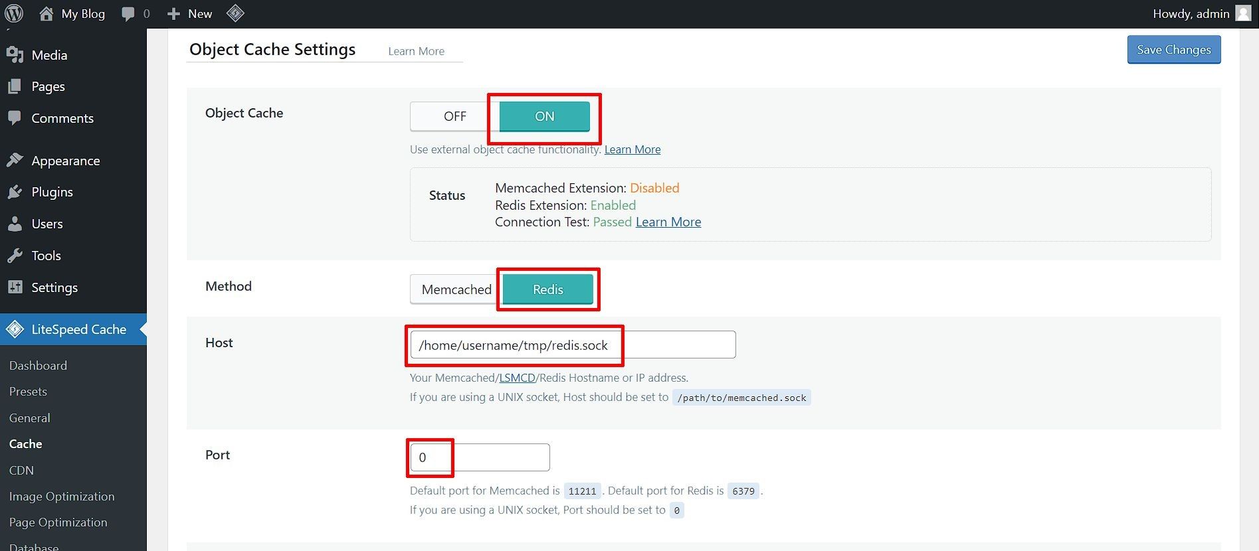Focus the Port number field
The width and height of the screenshot is (1259, 551).
click(479, 457)
